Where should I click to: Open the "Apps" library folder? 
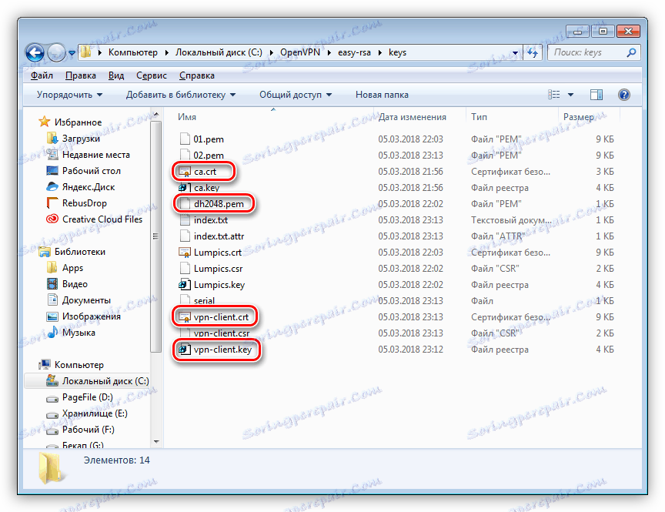pyautogui.click(x=72, y=268)
